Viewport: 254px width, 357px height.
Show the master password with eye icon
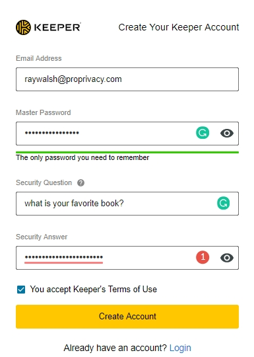pos(227,133)
